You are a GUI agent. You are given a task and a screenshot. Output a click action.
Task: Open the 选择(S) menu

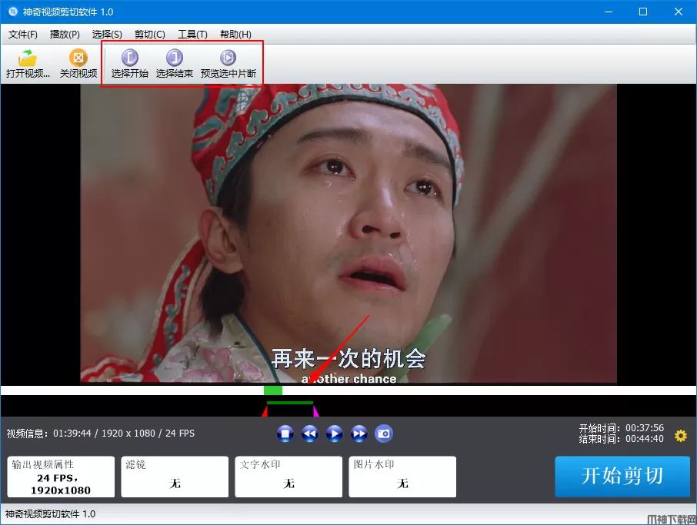pyautogui.click(x=107, y=34)
